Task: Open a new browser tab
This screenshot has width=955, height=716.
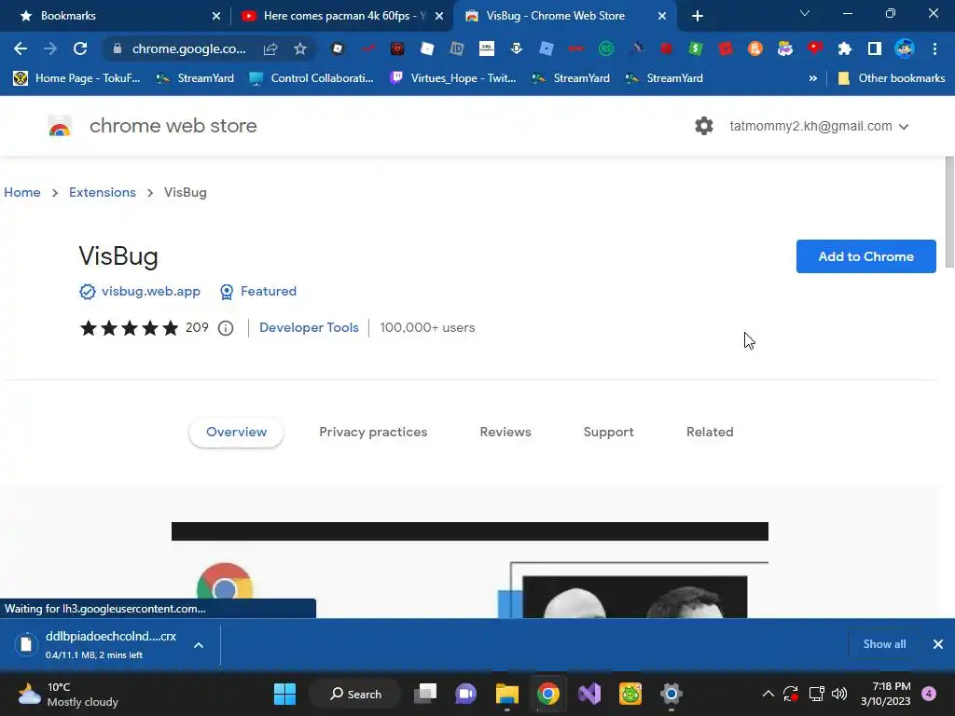Action: pos(698,16)
